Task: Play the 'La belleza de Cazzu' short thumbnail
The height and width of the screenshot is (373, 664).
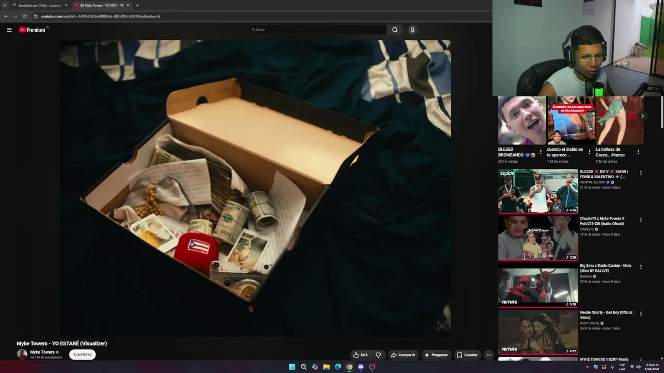Action: pyautogui.click(x=619, y=120)
